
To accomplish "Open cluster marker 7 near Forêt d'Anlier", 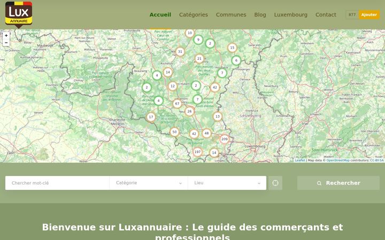I will [197, 99].
